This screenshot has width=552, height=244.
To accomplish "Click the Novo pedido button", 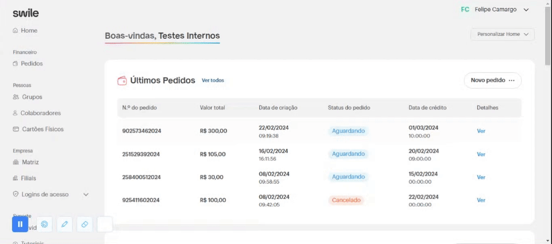I will pos(493,80).
